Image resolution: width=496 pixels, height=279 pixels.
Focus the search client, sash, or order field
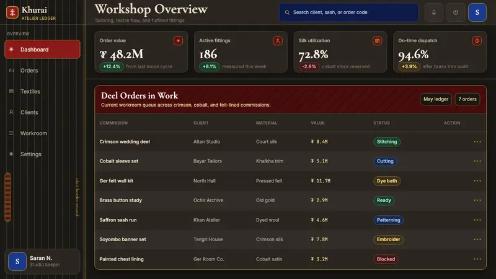click(x=348, y=12)
